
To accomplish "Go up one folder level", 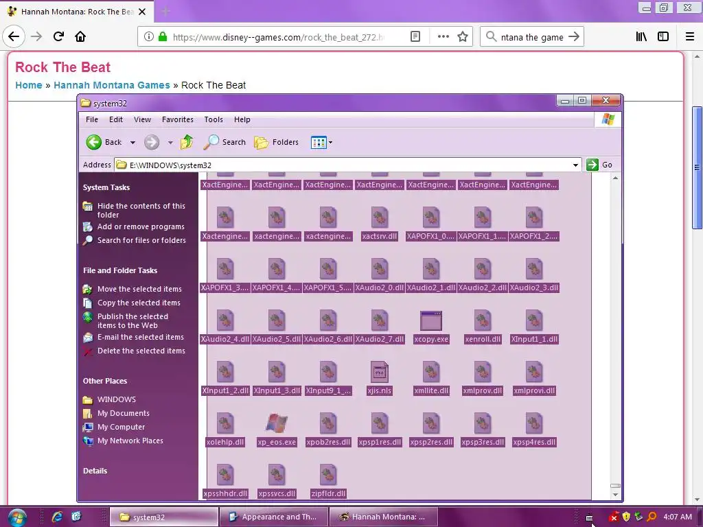I will tap(187, 142).
